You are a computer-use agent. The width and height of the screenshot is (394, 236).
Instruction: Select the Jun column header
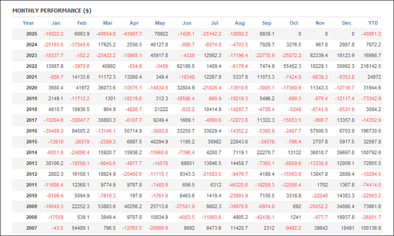tap(186, 23)
